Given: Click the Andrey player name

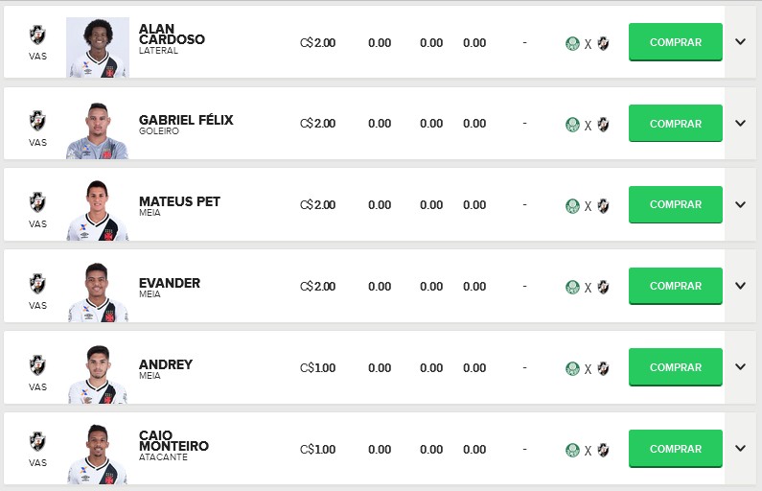Looking at the screenshot, I should [166, 364].
